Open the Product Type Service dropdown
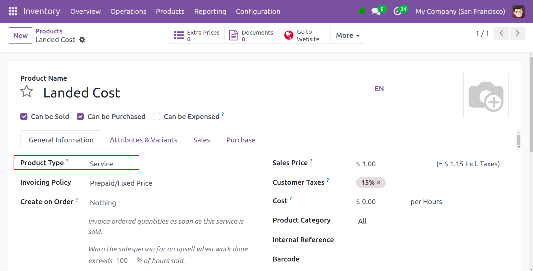The width and height of the screenshot is (533, 271). pos(113,164)
